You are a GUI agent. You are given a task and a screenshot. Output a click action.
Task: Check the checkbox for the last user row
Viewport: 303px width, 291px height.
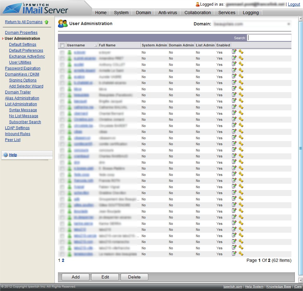pyautogui.click(x=62, y=254)
